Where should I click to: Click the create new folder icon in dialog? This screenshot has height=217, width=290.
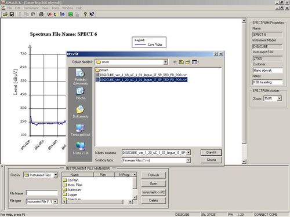click(188, 62)
